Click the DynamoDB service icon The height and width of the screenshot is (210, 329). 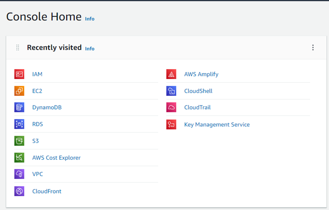click(x=19, y=107)
